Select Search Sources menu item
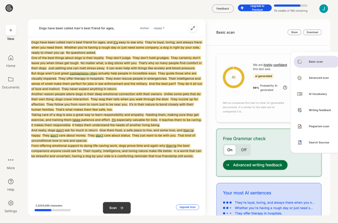The width and height of the screenshot is (338, 223). click(x=316, y=143)
